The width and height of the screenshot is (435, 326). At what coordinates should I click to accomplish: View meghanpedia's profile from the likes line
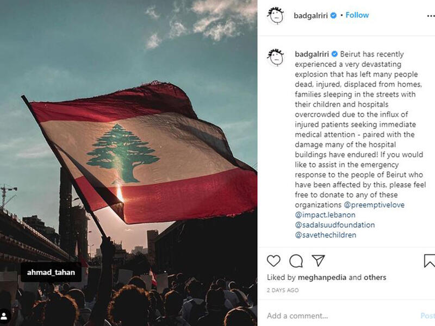click(323, 277)
